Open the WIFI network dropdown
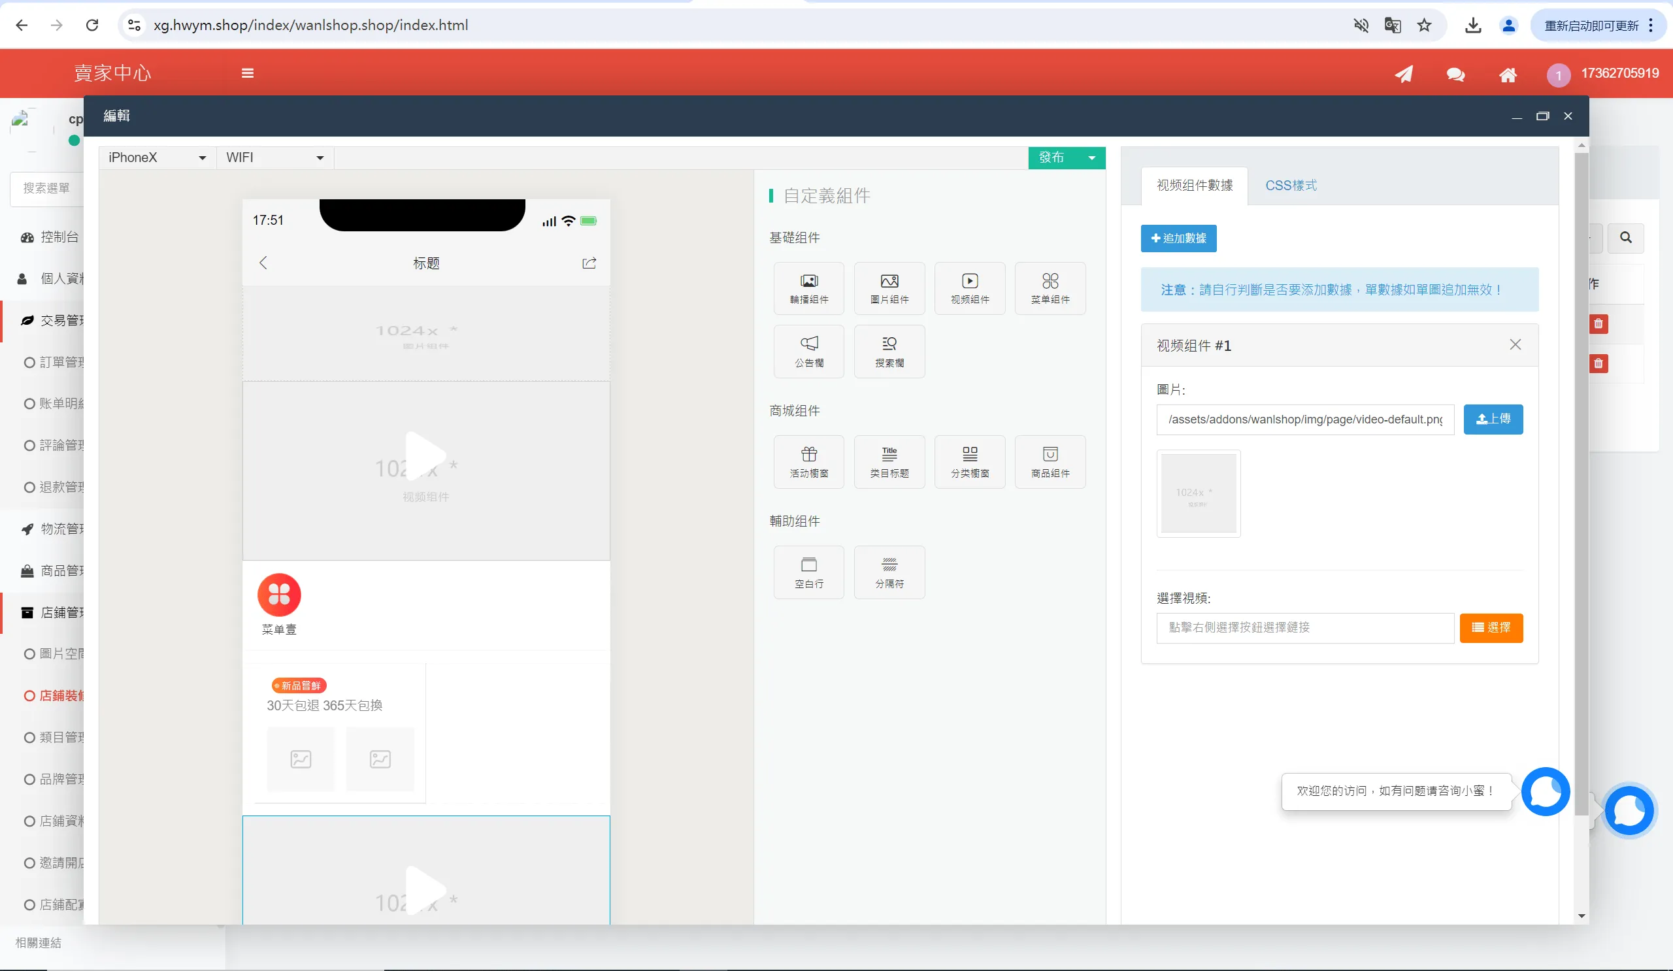The image size is (1673, 971). (275, 157)
